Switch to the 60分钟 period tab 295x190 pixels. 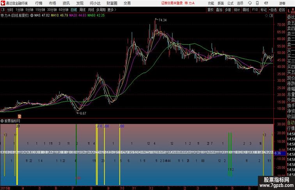coord(64,10)
